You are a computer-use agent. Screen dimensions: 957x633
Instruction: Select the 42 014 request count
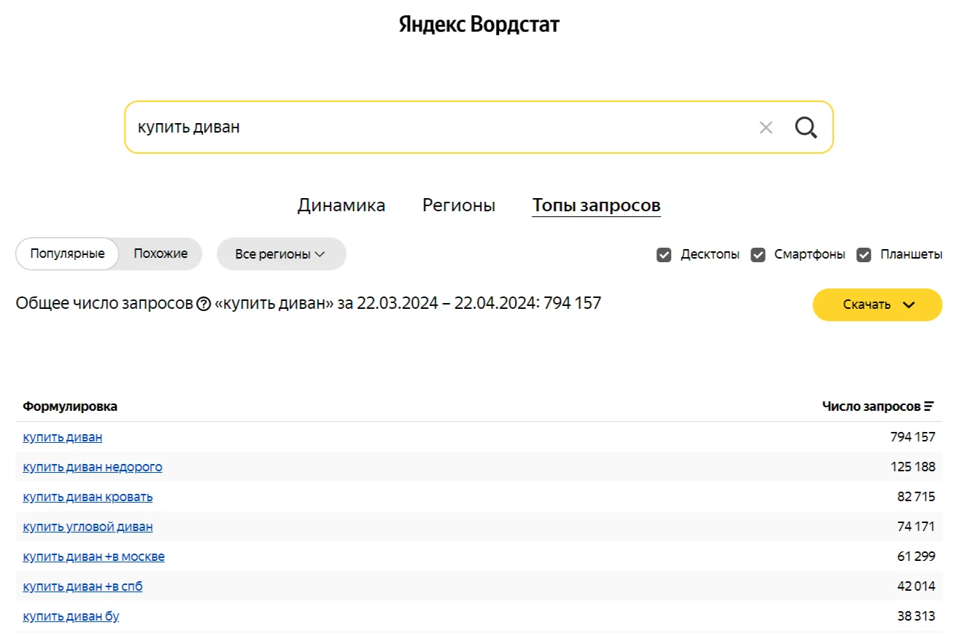tap(916, 586)
